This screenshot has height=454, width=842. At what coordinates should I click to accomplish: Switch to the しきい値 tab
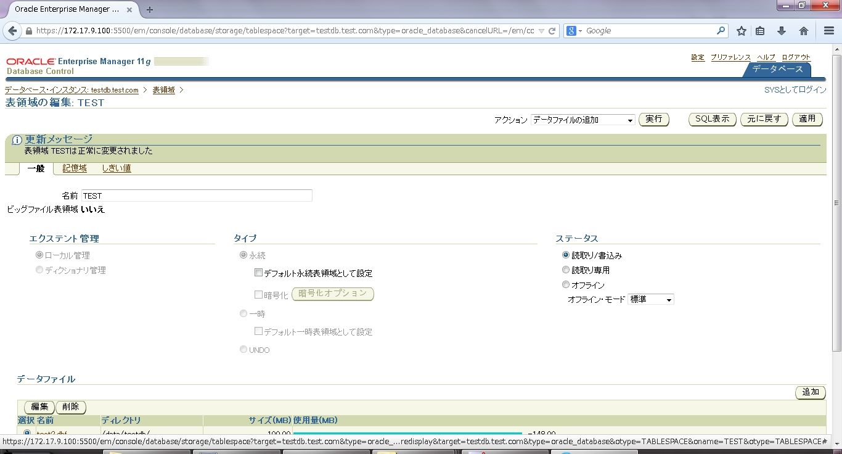pyautogui.click(x=116, y=168)
